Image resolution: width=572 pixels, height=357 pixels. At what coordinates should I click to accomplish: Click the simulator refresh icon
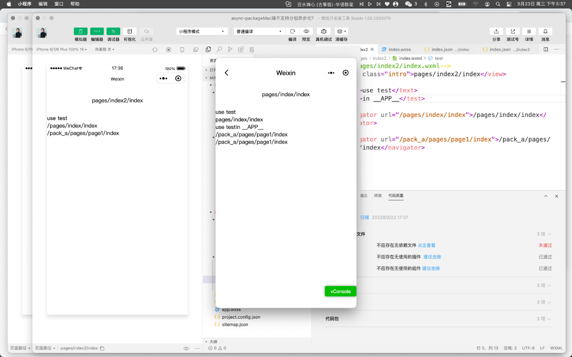[x=155, y=50]
